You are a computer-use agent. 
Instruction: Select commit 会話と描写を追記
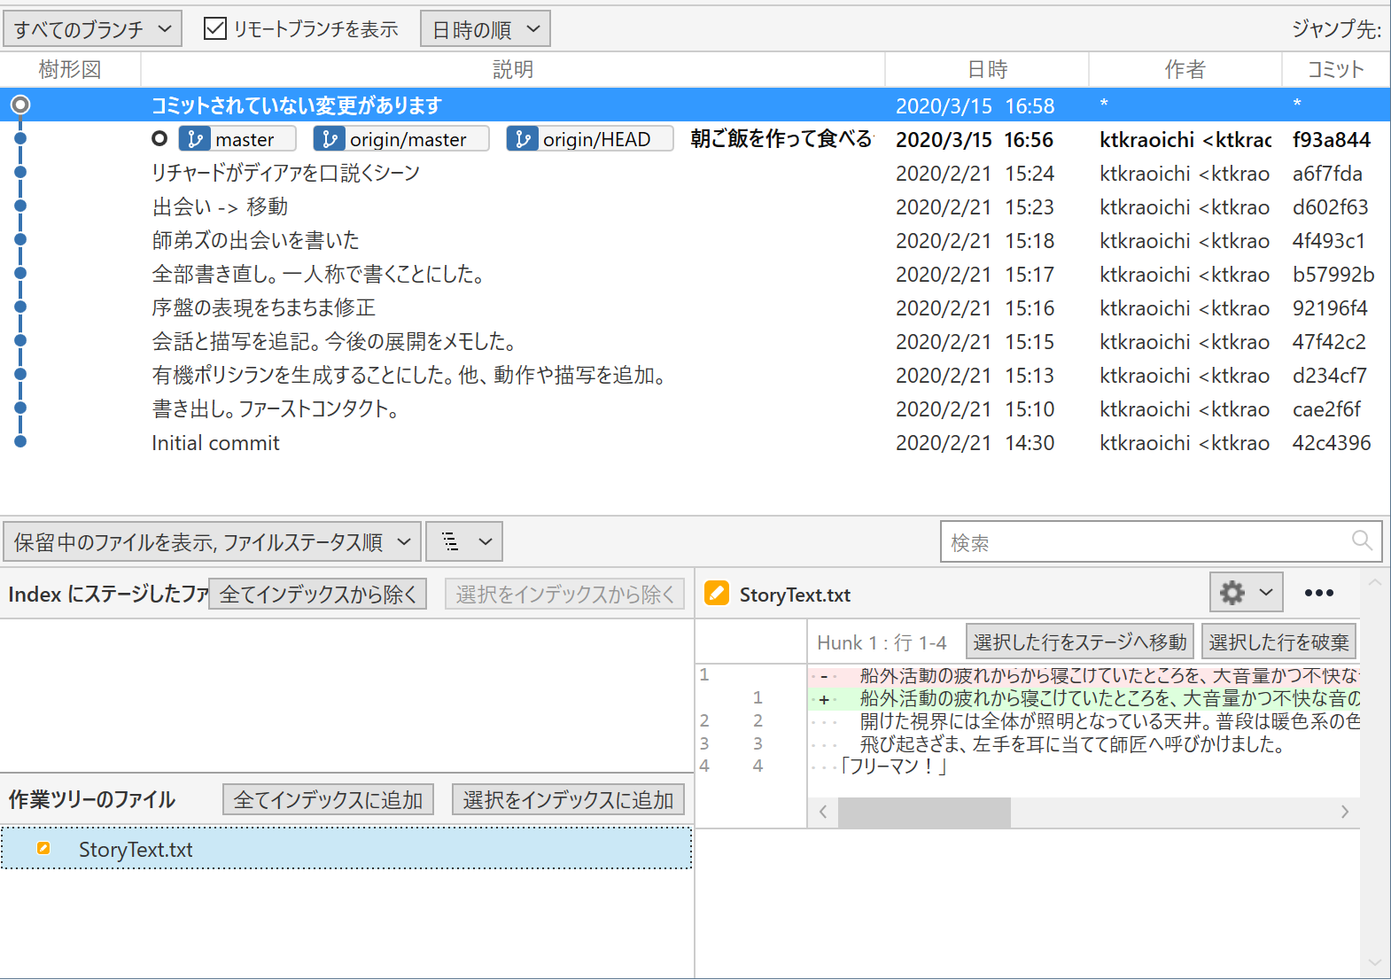[x=695, y=341]
